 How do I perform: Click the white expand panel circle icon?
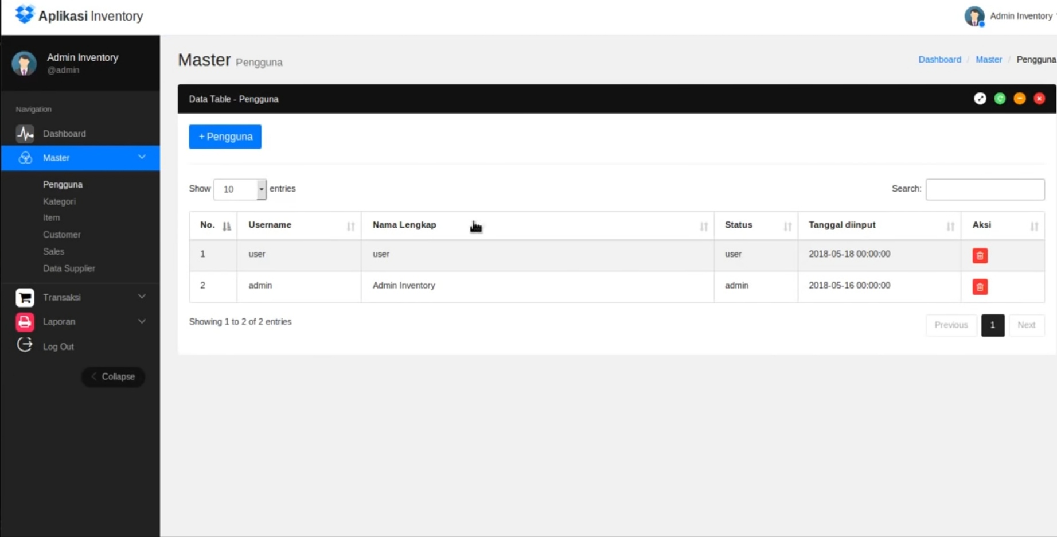980,99
